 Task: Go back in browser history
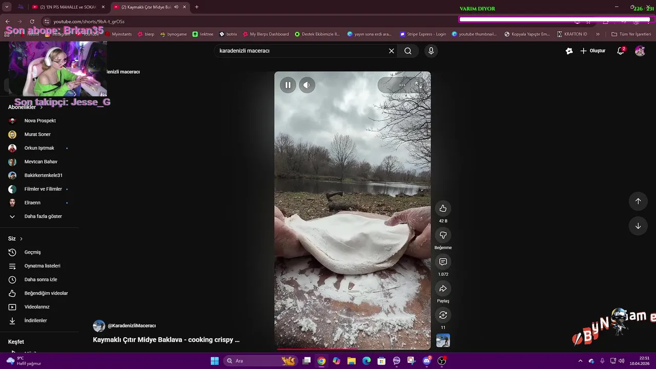tap(7, 22)
